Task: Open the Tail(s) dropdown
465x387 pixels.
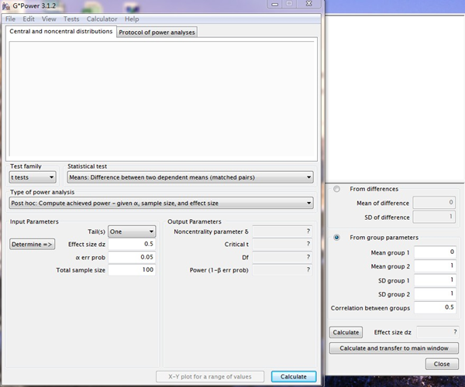Action: coord(131,231)
